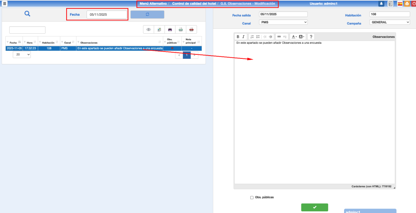Click Control de calidad del hotel breadcrumb
This screenshot has height=213, width=416.
[194, 4]
